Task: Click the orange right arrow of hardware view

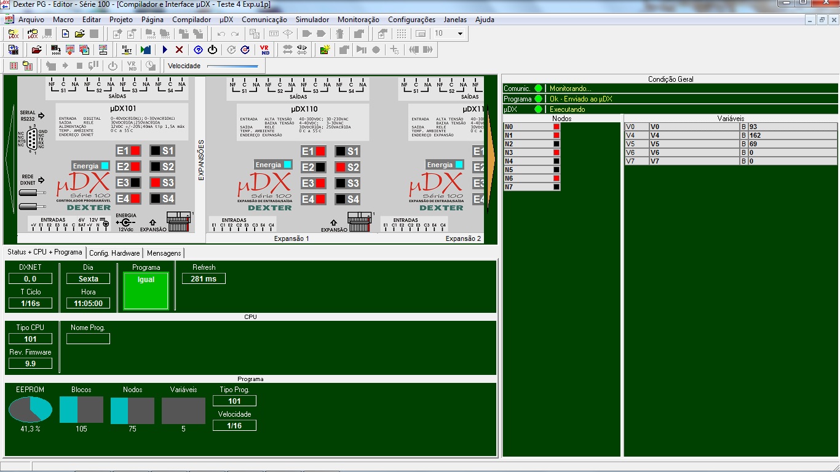Action: click(x=490, y=160)
